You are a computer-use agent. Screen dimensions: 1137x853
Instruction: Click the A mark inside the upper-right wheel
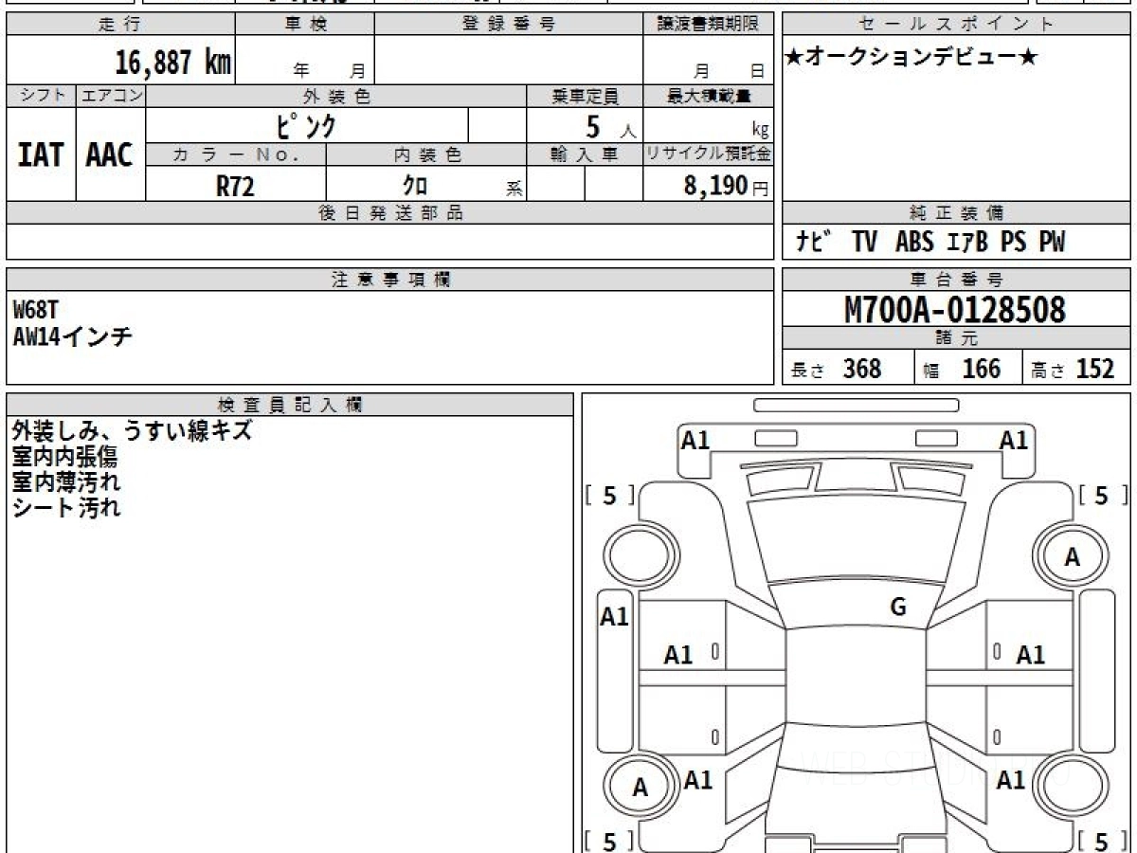[1072, 558]
